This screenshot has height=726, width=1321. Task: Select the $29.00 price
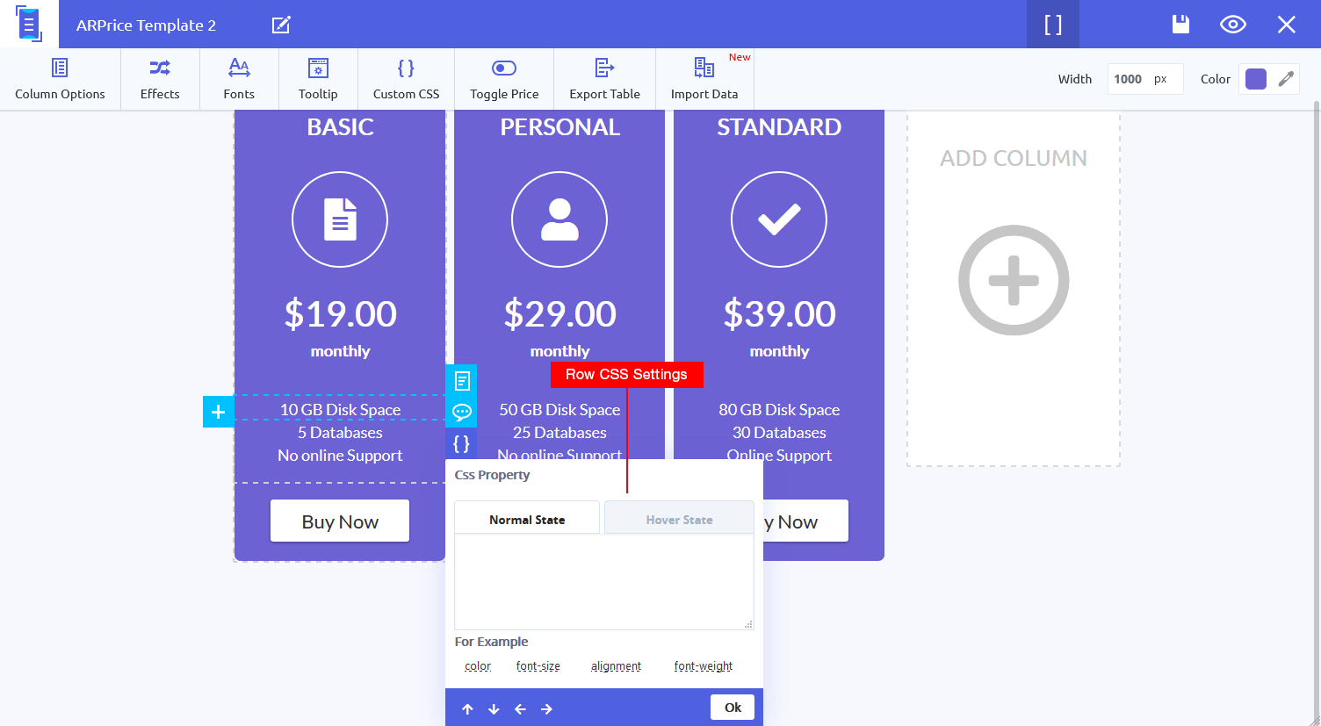pyautogui.click(x=559, y=314)
